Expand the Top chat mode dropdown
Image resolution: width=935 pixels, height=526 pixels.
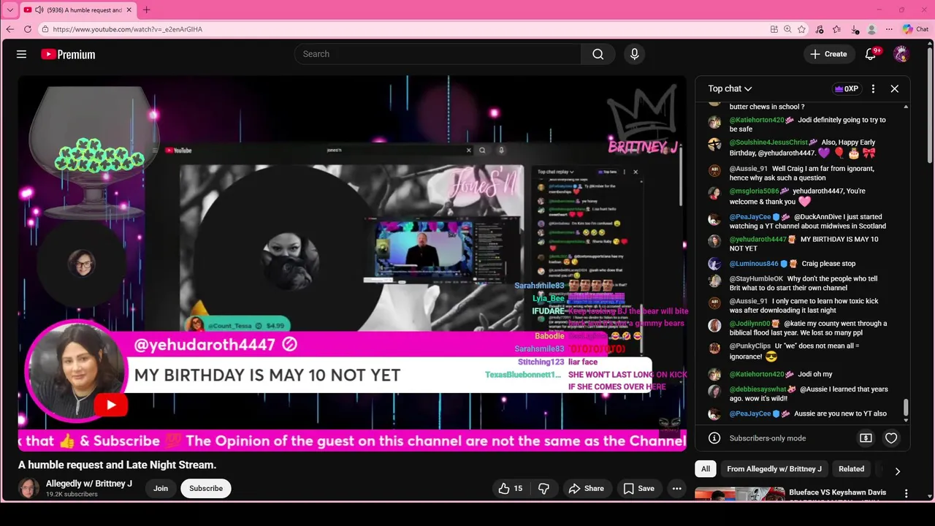coord(730,88)
